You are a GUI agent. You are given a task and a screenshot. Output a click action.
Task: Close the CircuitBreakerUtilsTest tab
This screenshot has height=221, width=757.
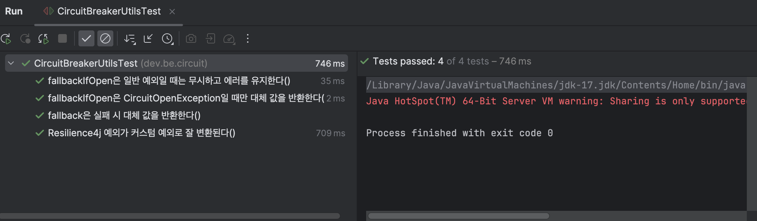[x=172, y=12]
